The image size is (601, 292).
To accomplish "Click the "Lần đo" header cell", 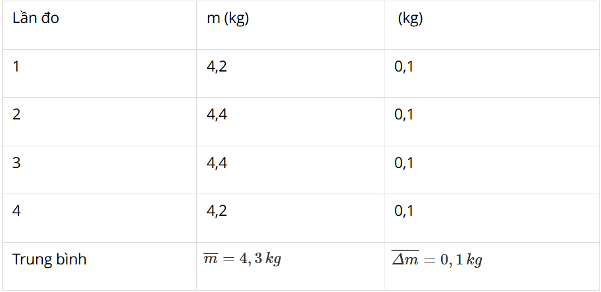I will tap(36, 18).
